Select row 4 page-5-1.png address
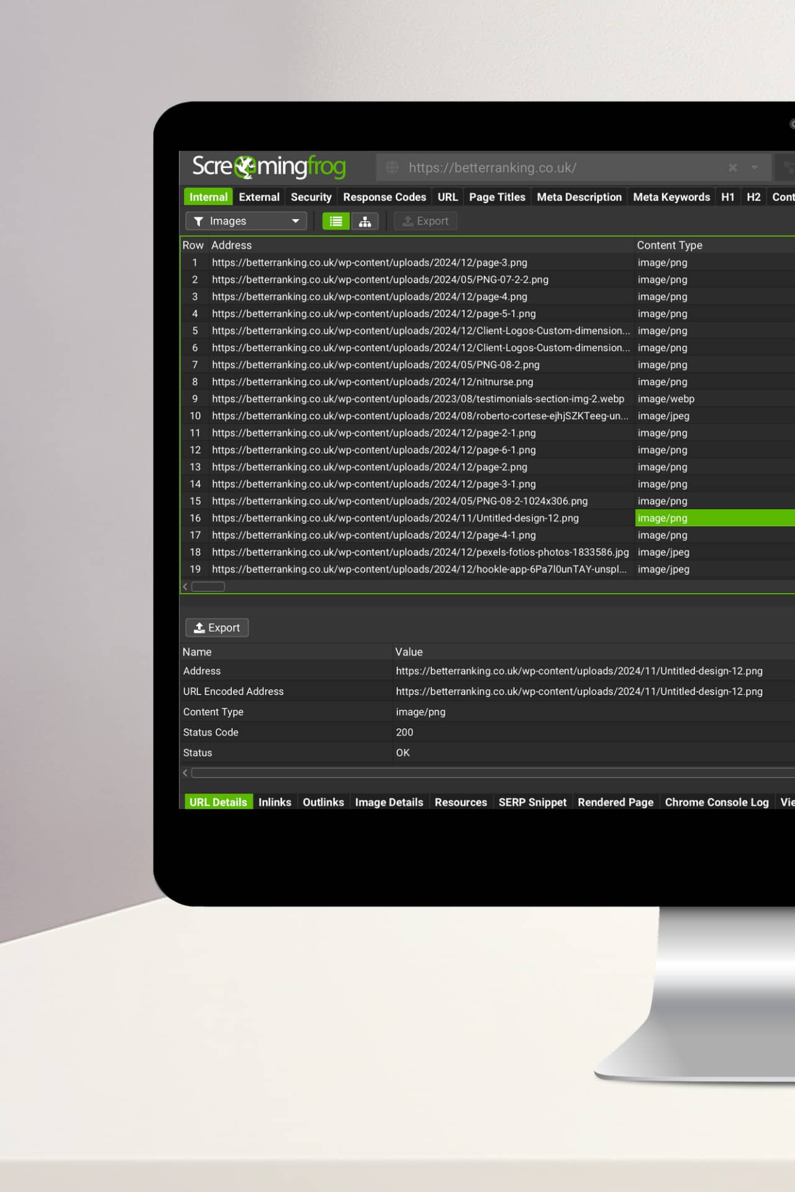This screenshot has height=1192, width=795. pyautogui.click(x=374, y=314)
